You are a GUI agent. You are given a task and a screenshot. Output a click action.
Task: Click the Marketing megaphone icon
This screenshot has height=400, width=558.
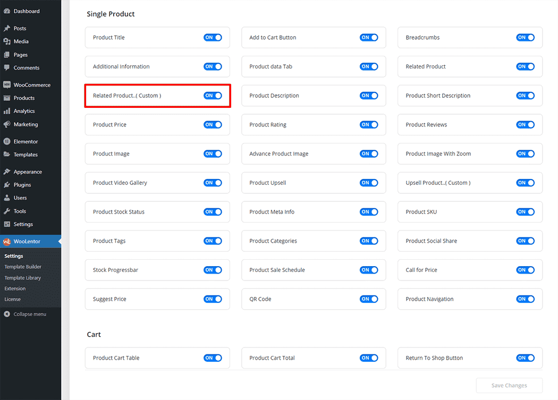[x=6, y=124]
